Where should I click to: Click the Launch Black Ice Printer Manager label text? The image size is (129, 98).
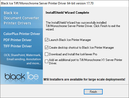point(70,40)
